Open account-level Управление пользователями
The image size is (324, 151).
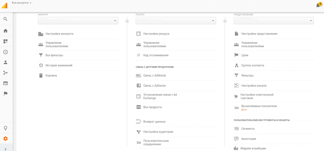pos(57,44)
